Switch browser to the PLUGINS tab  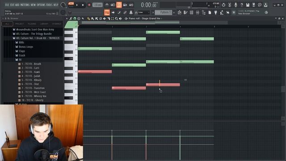32,24
